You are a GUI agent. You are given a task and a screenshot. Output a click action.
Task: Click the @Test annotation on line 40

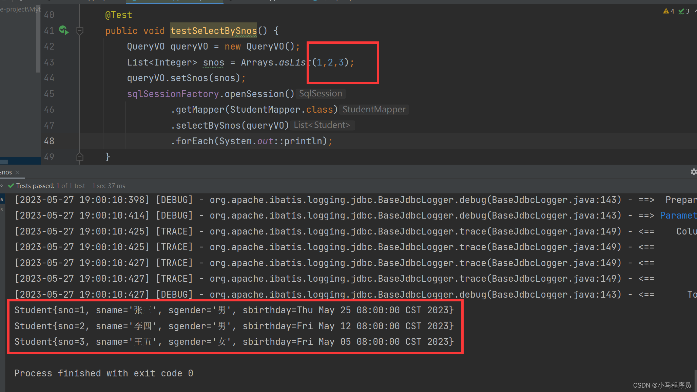point(118,15)
